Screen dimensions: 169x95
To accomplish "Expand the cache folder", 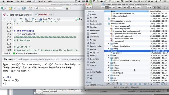I will point(109,44).
